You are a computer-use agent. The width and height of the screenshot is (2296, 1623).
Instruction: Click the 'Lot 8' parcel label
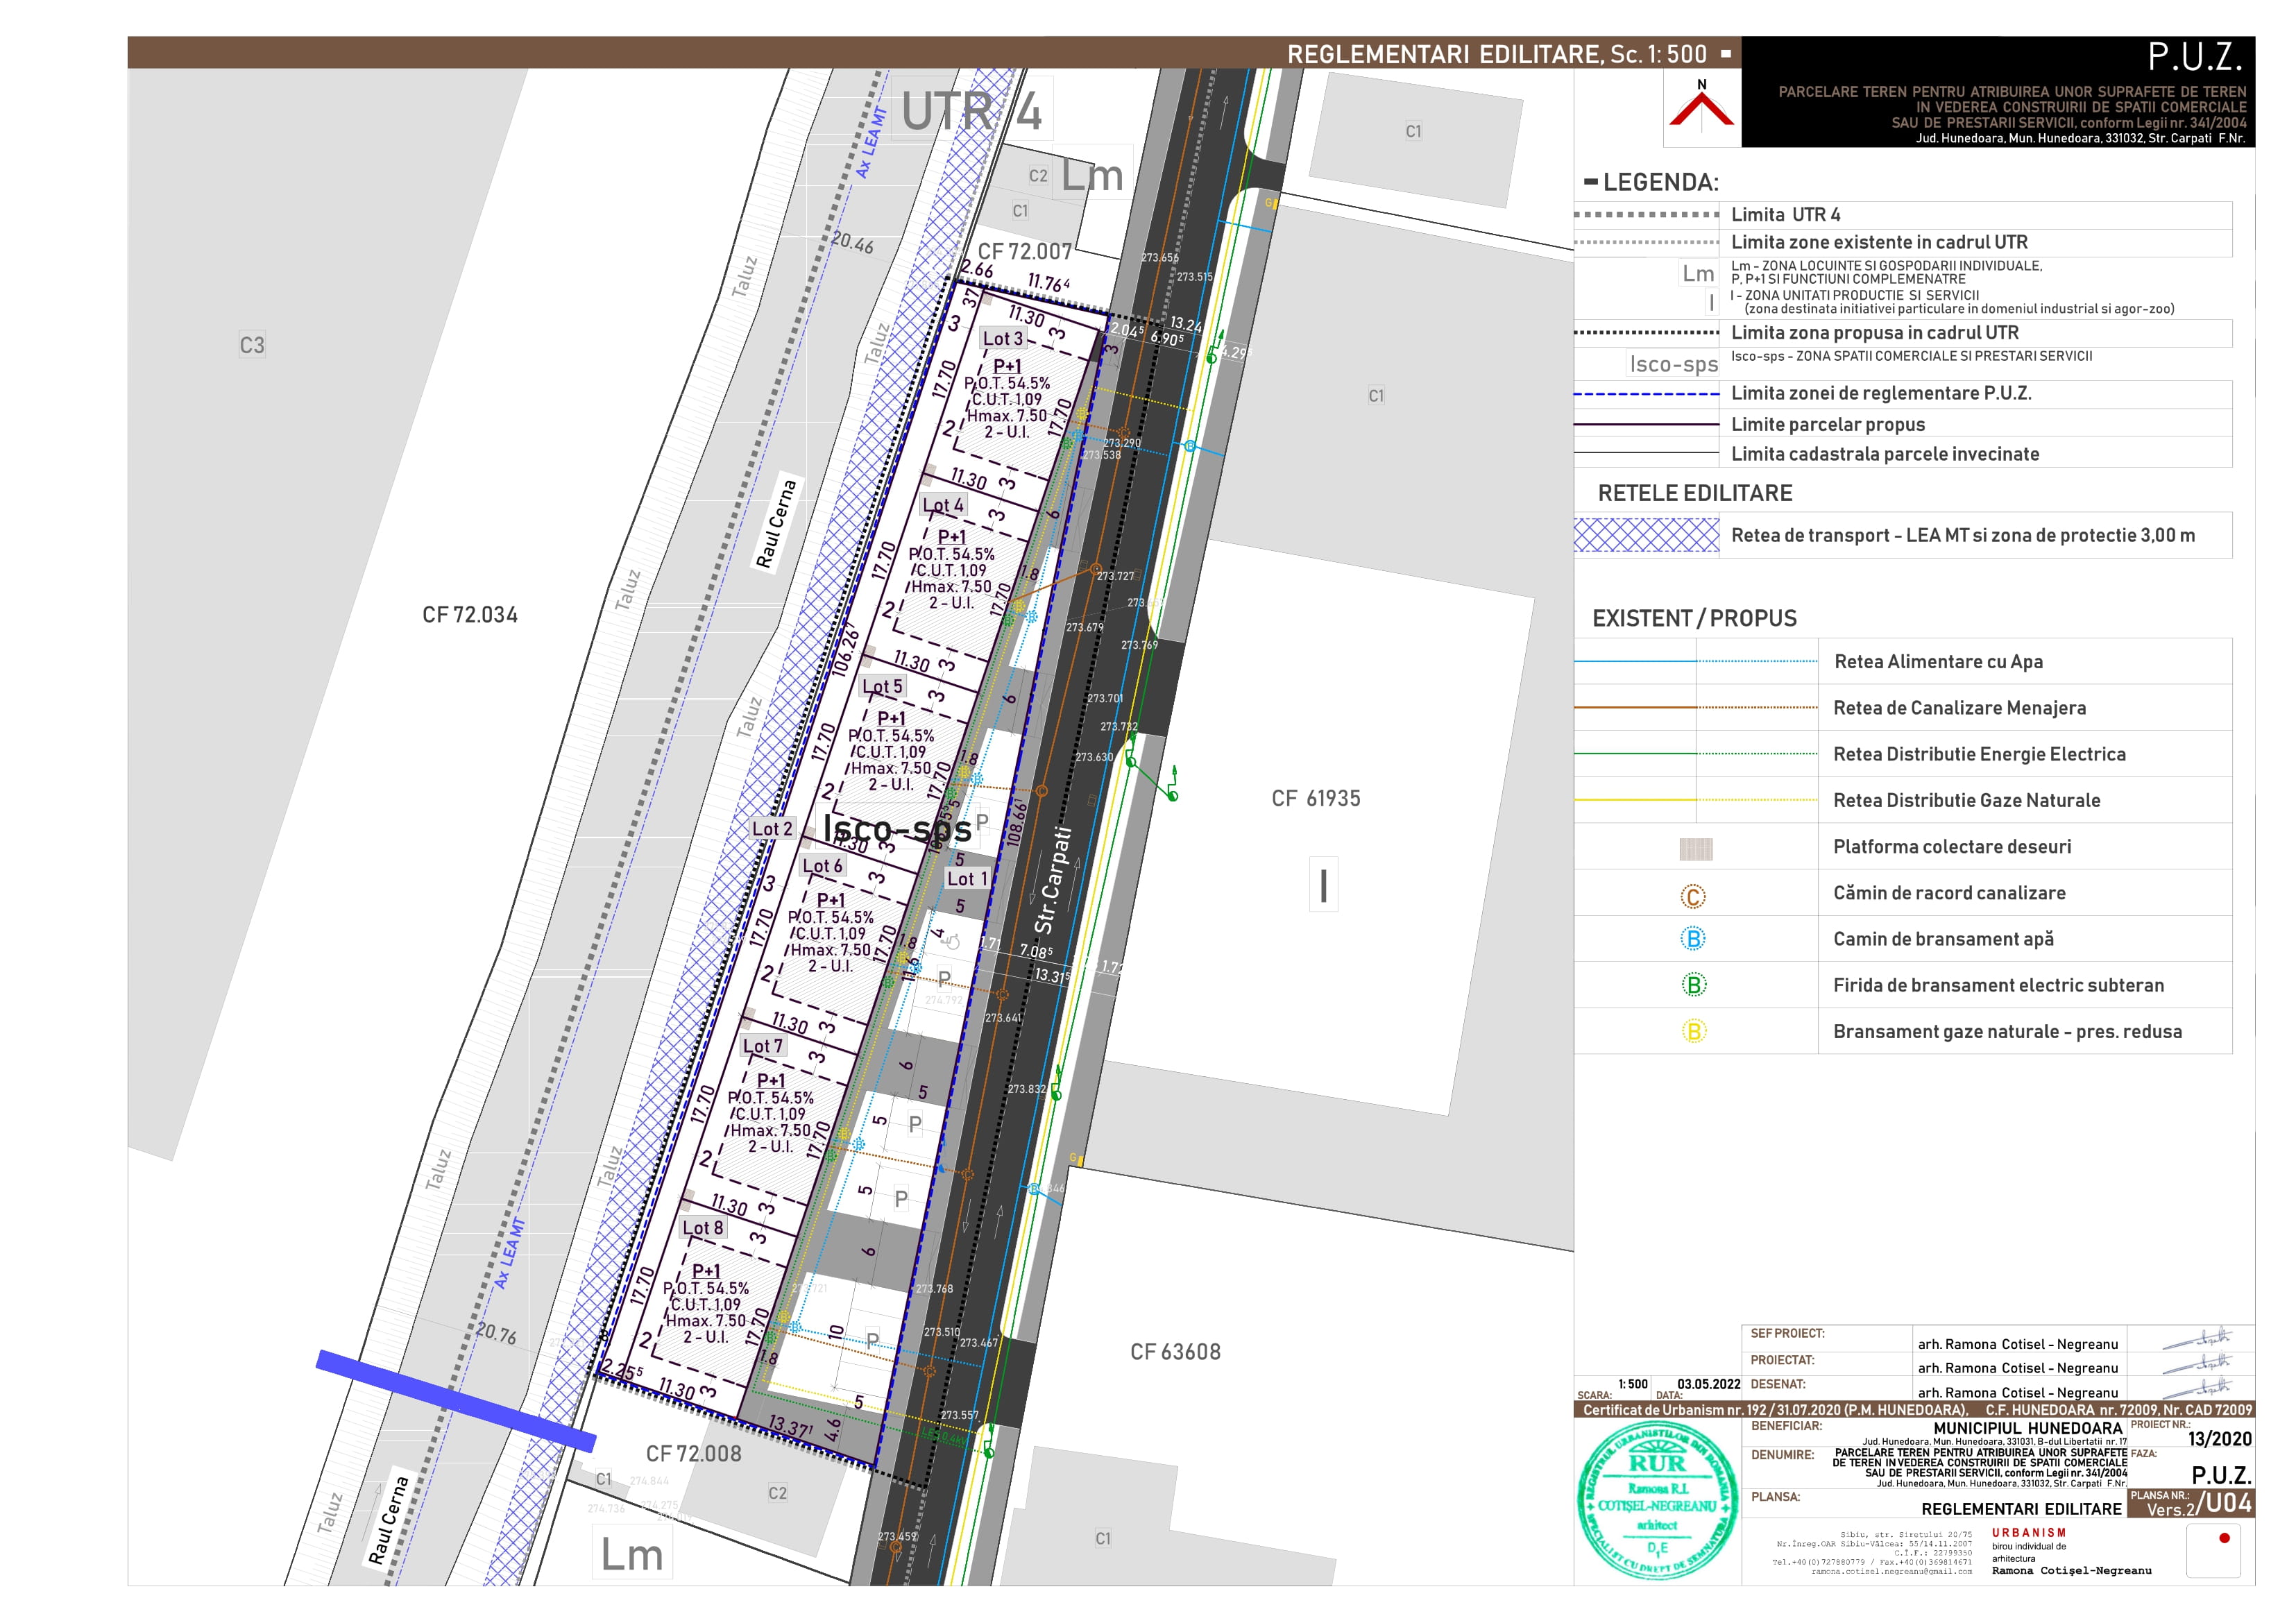point(702,1228)
